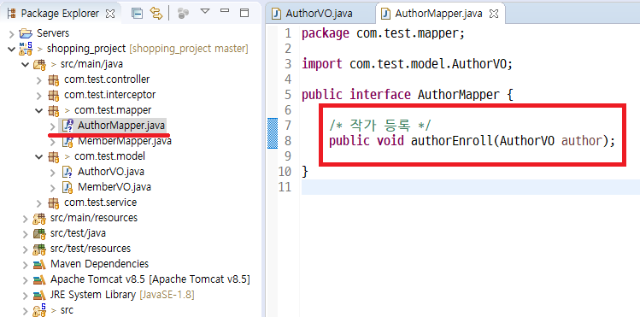Minimize the Package Explorer panel
640x317 pixels.
pyautogui.click(x=225, y=10)
